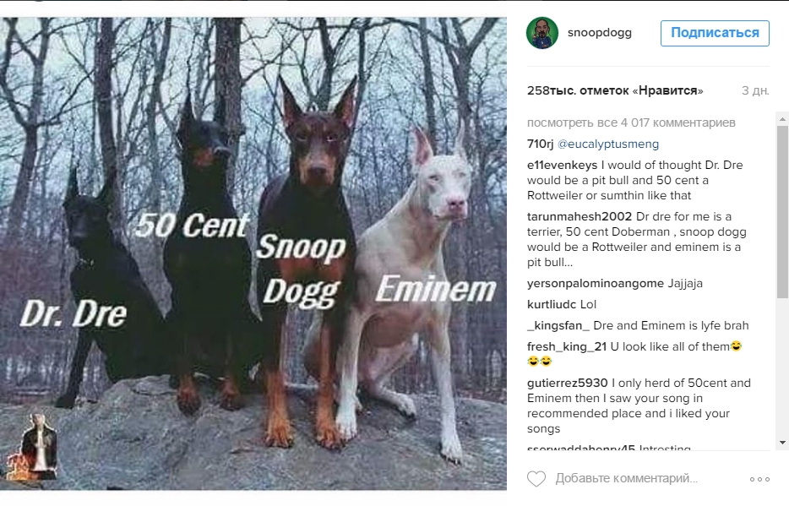The width and height of the screenshot is (789, 506).
Task: Open the @eucalyptusmeng mention
Action: pos(608,144)
